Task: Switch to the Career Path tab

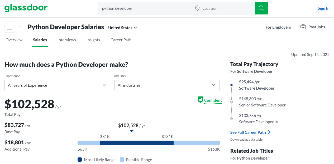Action: (x=121, y=40)
